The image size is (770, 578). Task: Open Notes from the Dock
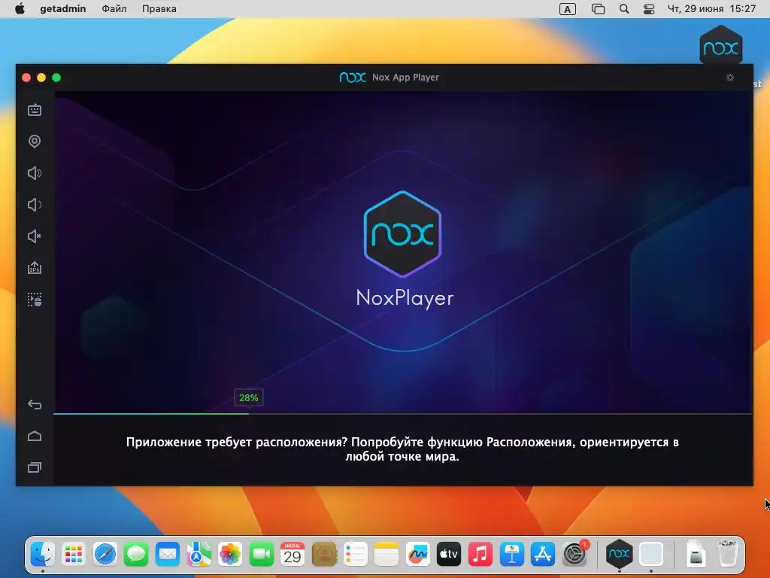pyautogui.click(x=387, y=555)
